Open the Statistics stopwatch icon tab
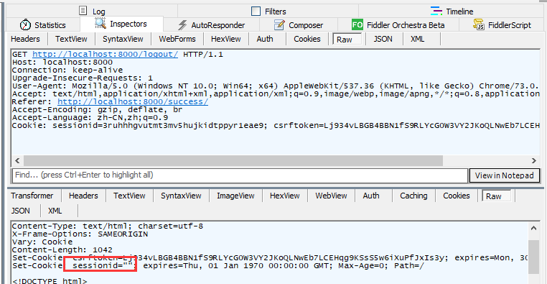The width and height of the screenshot is (547, 284). click(25, 24)
